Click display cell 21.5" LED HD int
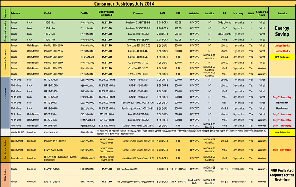 click(107, 126)
